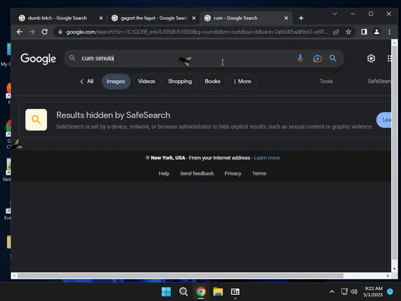The image size is (401, 301).
Task: Open the tab search chevron
Action: tap(334, 14)
